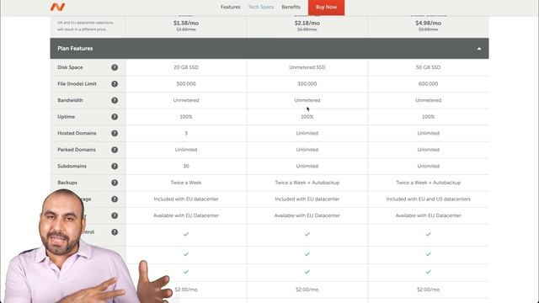Click Included with EU and US datacenters
The height and width of the screenshot is (303, 539).
[x=428, y=199]
